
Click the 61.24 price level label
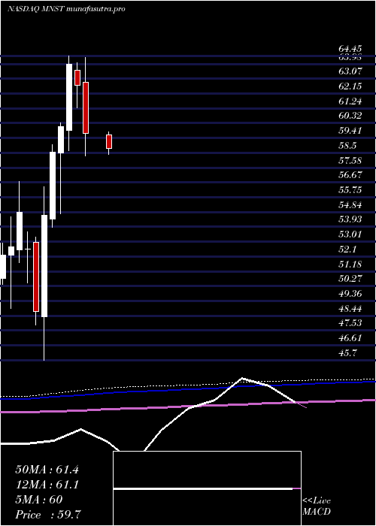coord(350,101)
